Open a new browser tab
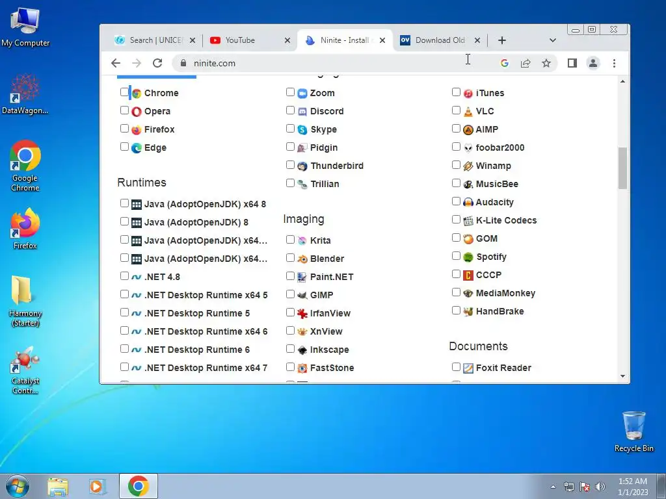 [502, 40]
